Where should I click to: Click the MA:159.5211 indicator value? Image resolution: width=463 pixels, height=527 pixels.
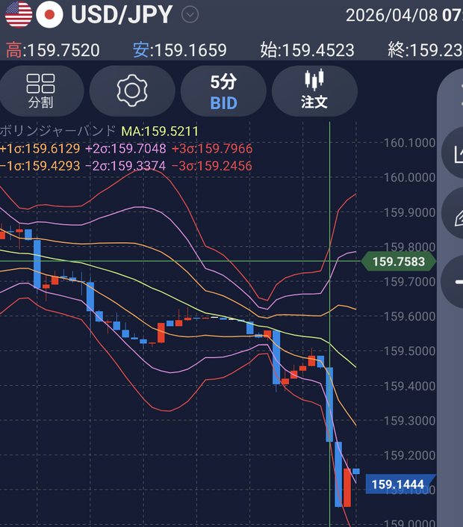tap(160, 131)
